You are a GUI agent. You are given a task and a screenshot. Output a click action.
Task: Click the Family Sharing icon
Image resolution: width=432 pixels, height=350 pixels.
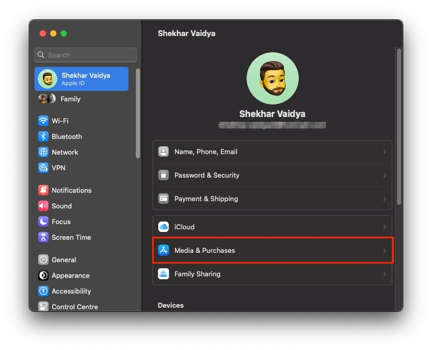164,274
